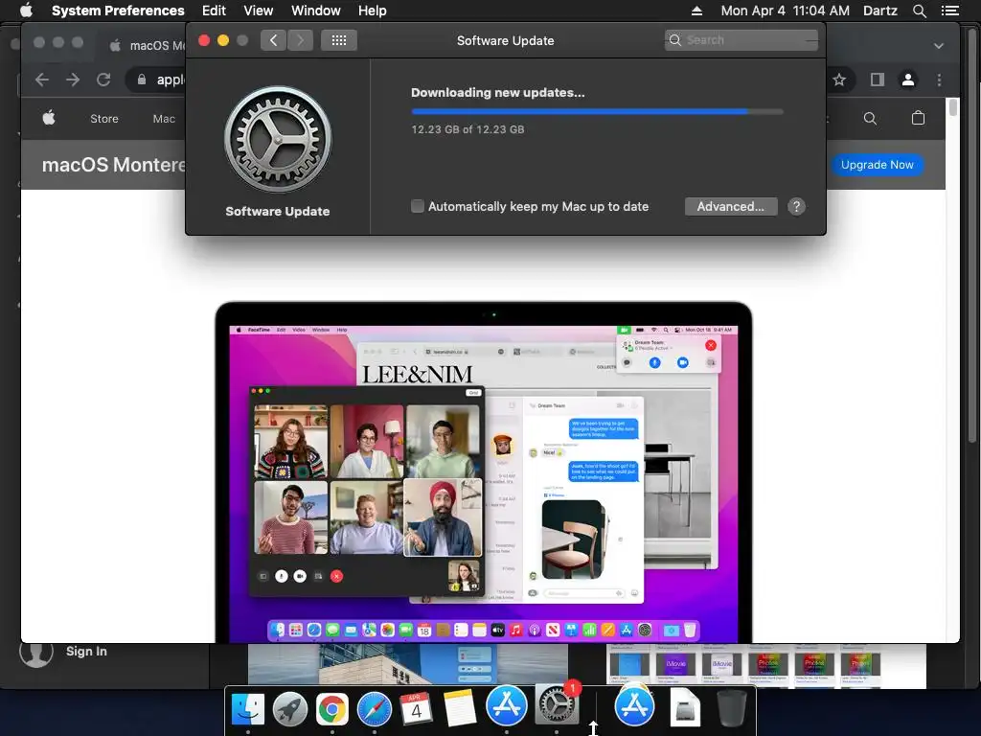This screenshot has height=736, width=981.
Task: Go back in Software Update window
Action: (273, 40)
